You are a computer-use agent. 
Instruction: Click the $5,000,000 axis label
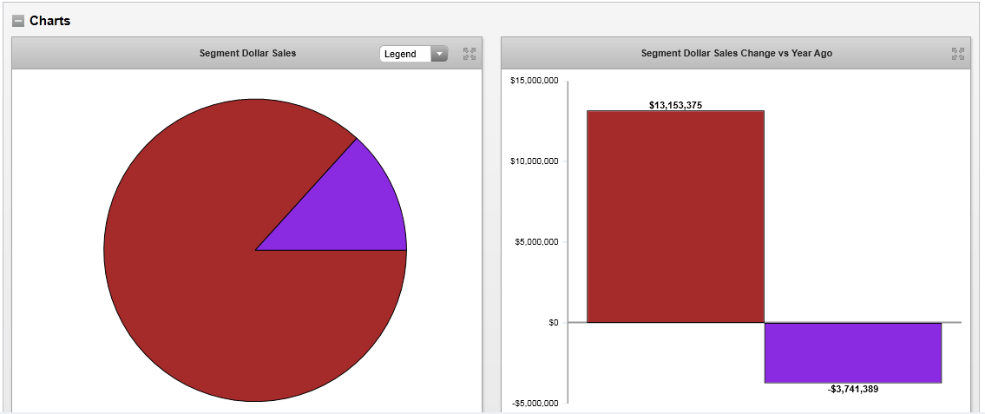point(537,242)
